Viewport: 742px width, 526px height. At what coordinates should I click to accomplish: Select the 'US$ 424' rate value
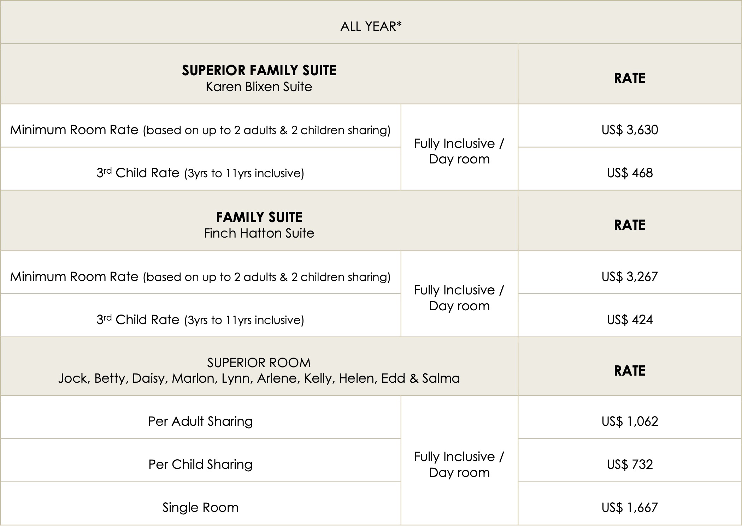(630, 319)
